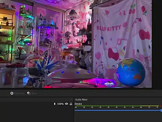Click the 100% value in the source row
This screenshot has width=162, height=122.
pyautogui.click(x=60, y=104)
